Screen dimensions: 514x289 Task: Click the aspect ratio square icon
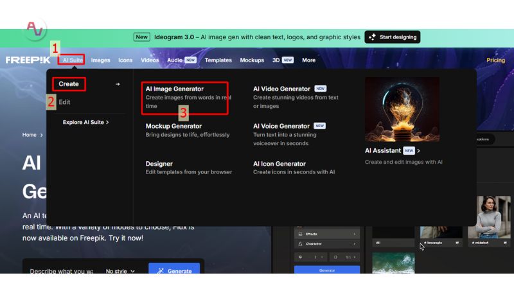[x=335, y=258]
